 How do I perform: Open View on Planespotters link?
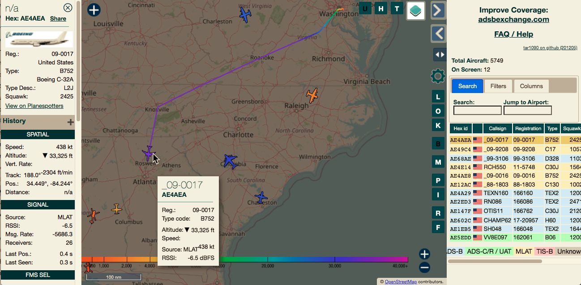click(x=34, y=106)
